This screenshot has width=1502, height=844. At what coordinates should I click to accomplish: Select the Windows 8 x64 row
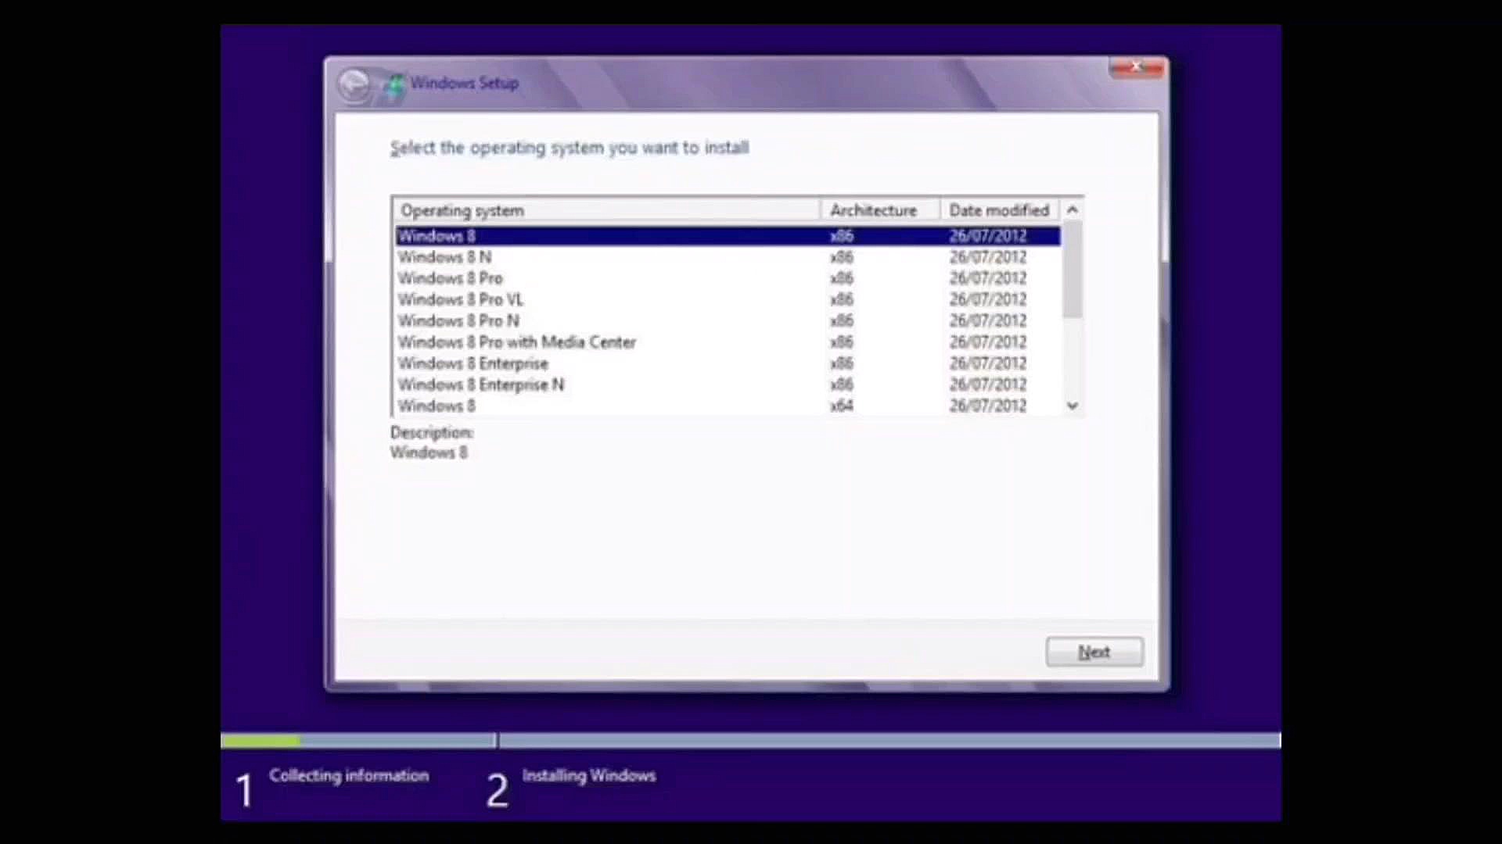point(728,406)
